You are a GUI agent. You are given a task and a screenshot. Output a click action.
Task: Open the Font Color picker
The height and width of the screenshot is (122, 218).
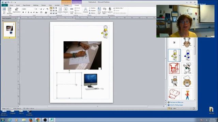coord(46,12)
